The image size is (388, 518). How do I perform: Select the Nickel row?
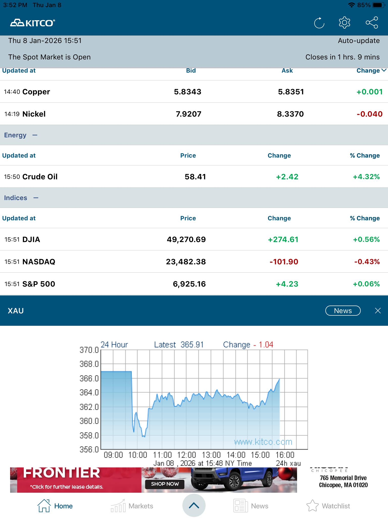tap(194, 114)
